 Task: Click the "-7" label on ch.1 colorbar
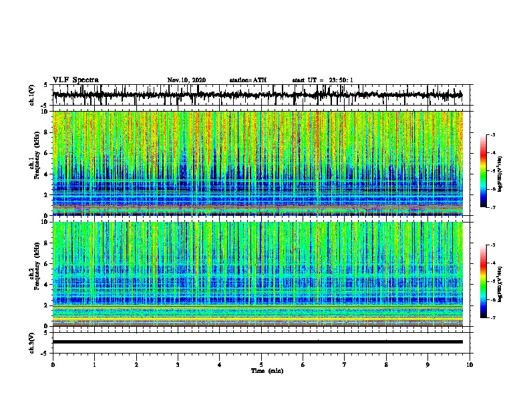[493, 207]
